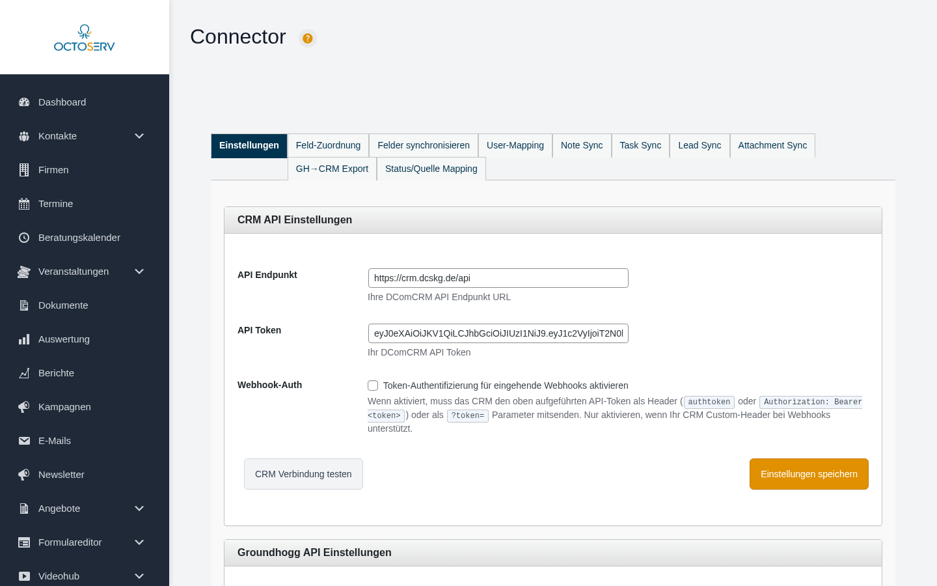
Task: Click the Beratungskalender clock icon
Action: coord(24,238)
